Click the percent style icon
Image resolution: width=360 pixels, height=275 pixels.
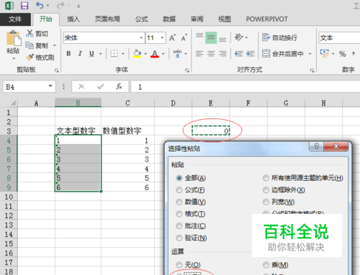coord(343,54)
